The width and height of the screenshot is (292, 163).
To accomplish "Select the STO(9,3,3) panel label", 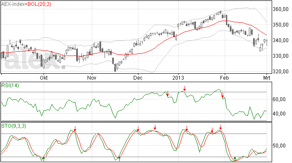I will pos(14,126).
